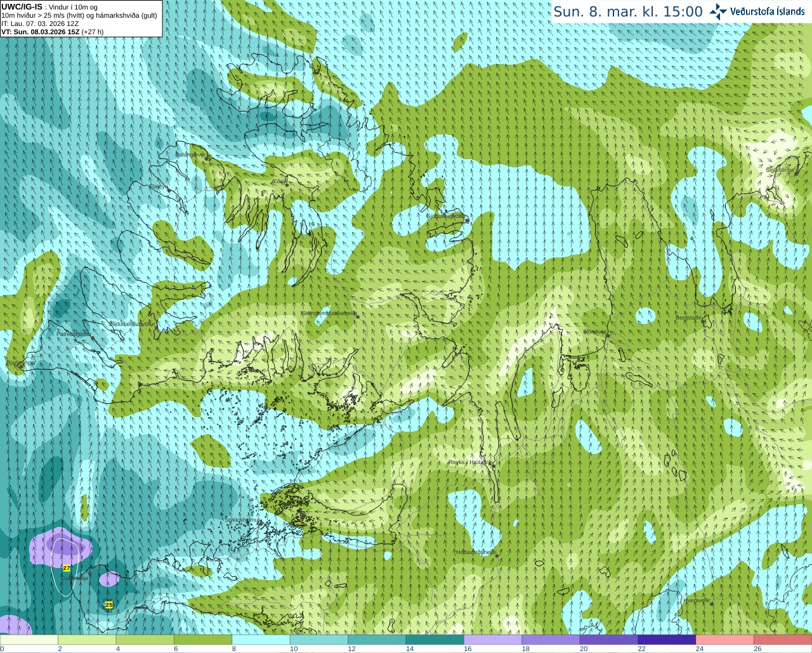This screenshot has height=653, width=812.
Task: Click the 16–18 m/s lavender legend swatch
Action: click(x=493, y=640)
